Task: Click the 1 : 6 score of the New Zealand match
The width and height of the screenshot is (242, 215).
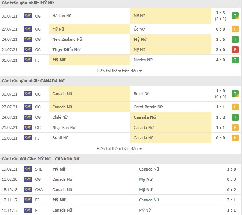Action: pos(220,39)
